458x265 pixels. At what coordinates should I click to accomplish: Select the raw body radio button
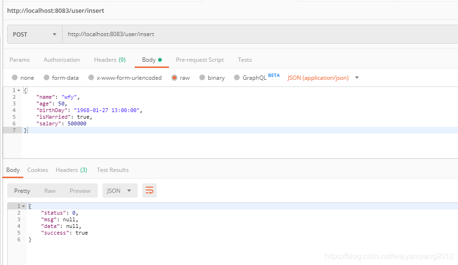174,77
